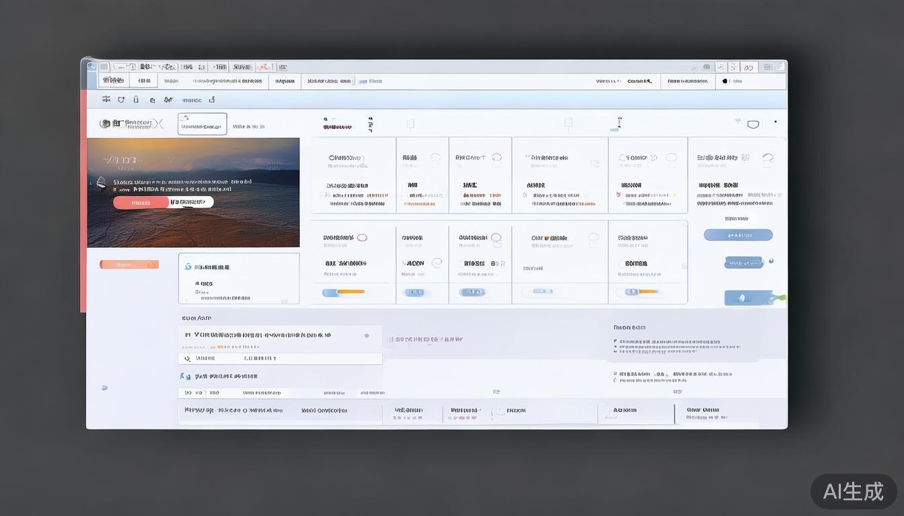This screenshot has height=516, width=904.
Task: Toggle the blue pill switch in the second bottom-row card
Action: click(x=414, y=292)
